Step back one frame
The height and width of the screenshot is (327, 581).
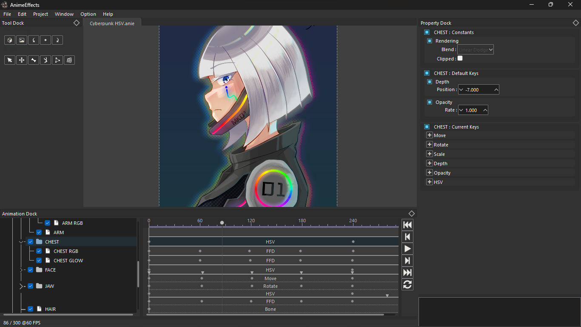coord(407,237)
